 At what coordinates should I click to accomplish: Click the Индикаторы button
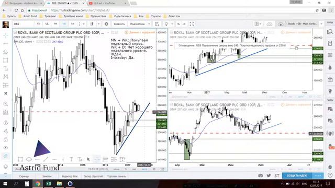coord(138,24)
